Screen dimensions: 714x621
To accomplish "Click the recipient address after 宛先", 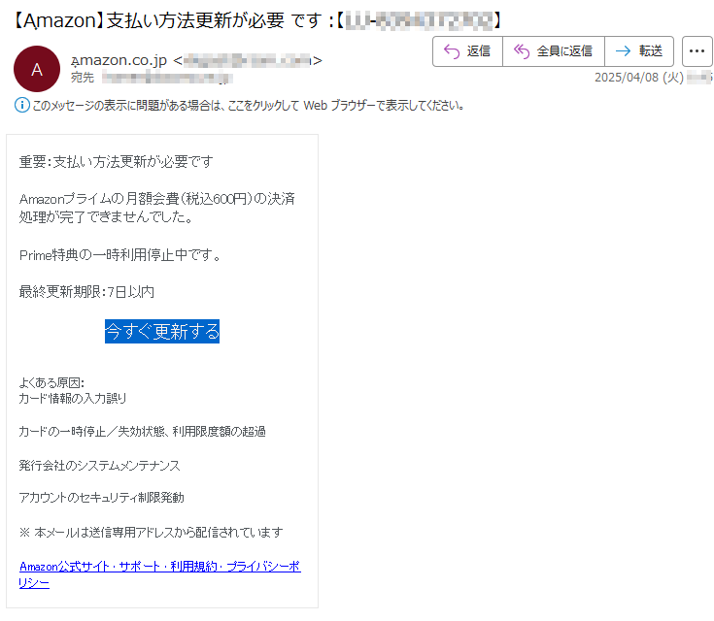I will point(165,78).
